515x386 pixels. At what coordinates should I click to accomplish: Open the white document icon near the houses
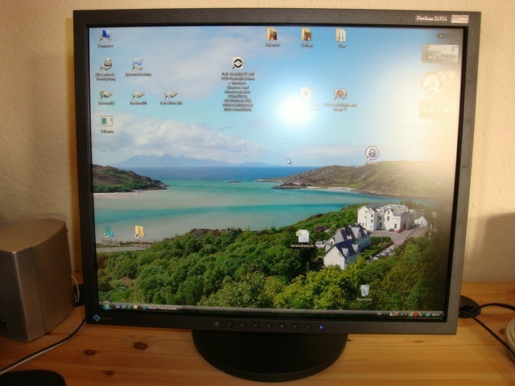(x=303, y=236)
